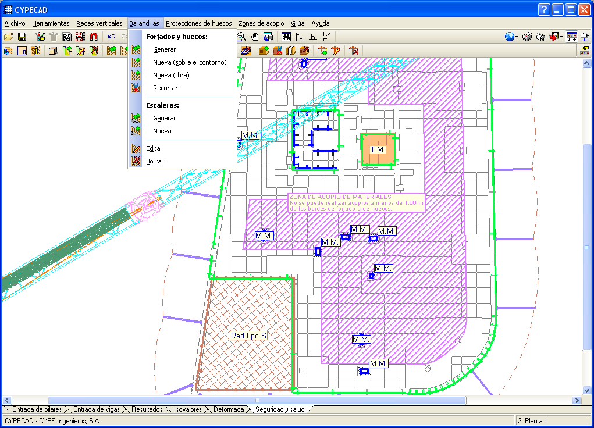
Task: Click the vertical scrollbar down arrow
Action: [586, 391]
